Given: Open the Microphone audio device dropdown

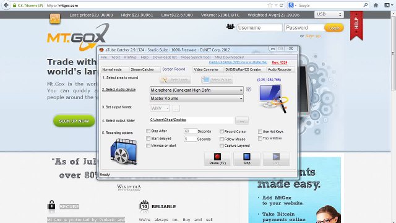Looking at the screenshot, I should [197, 90].
